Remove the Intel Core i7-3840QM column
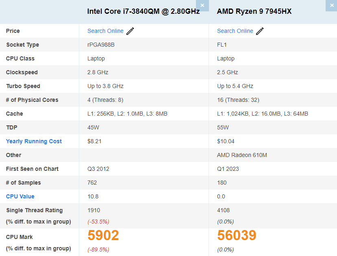Image resolution: width=337 pixels, height=256 pixels. (x=202, y=5)
